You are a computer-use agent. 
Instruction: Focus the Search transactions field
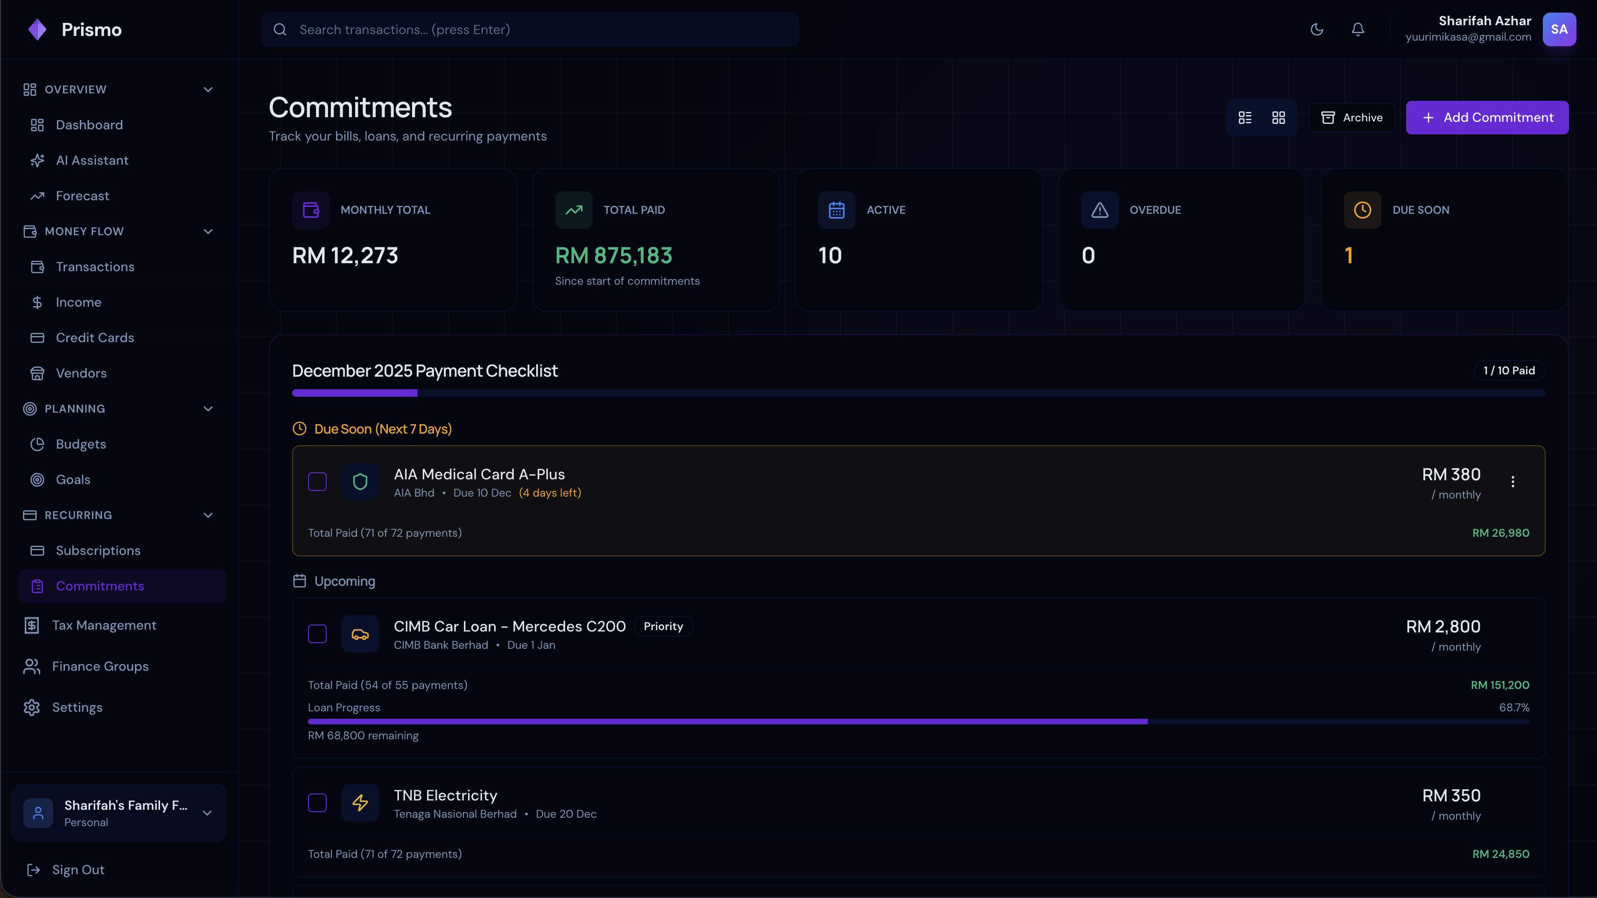point(530,29)
